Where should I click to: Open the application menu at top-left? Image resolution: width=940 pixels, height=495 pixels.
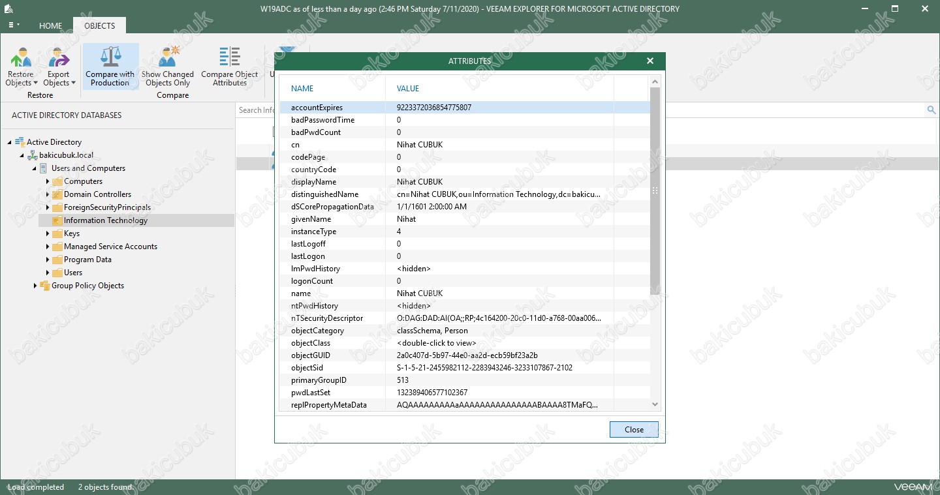[14, 25]
